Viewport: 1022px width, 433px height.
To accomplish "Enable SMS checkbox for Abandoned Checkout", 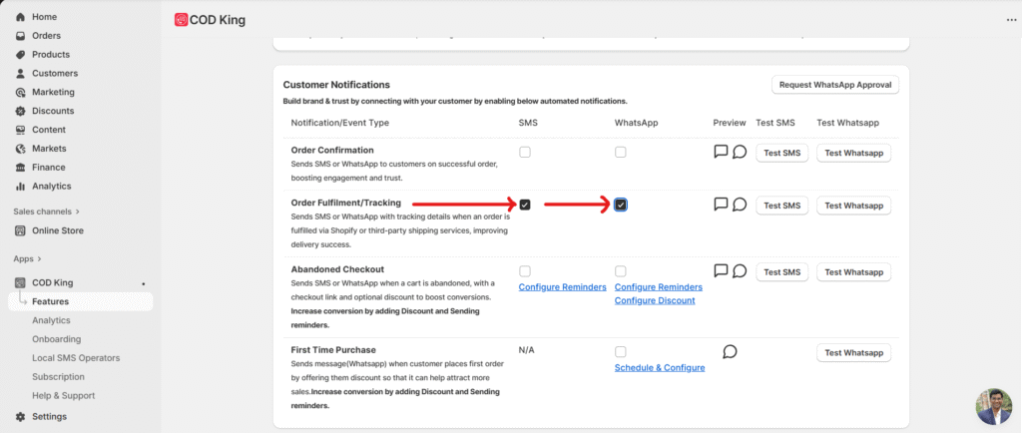I will click(525, 271).
